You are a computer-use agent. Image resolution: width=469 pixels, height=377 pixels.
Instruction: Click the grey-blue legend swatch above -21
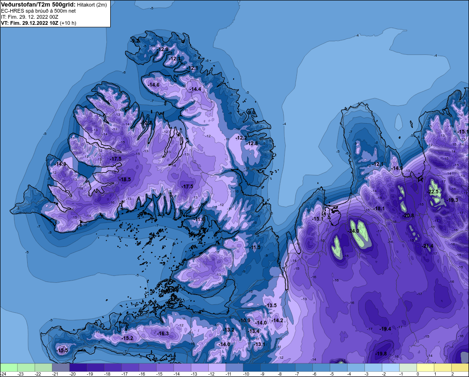point(61,368)
